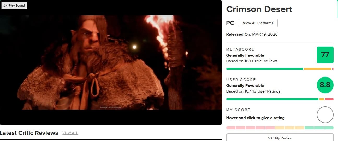Click the Crimson Desert game title
This screenshot has width=338, height=141.
click(259, 9)
